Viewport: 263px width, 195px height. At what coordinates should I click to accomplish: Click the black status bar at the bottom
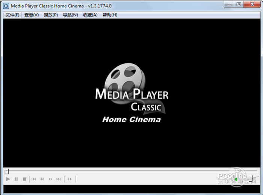131,189
